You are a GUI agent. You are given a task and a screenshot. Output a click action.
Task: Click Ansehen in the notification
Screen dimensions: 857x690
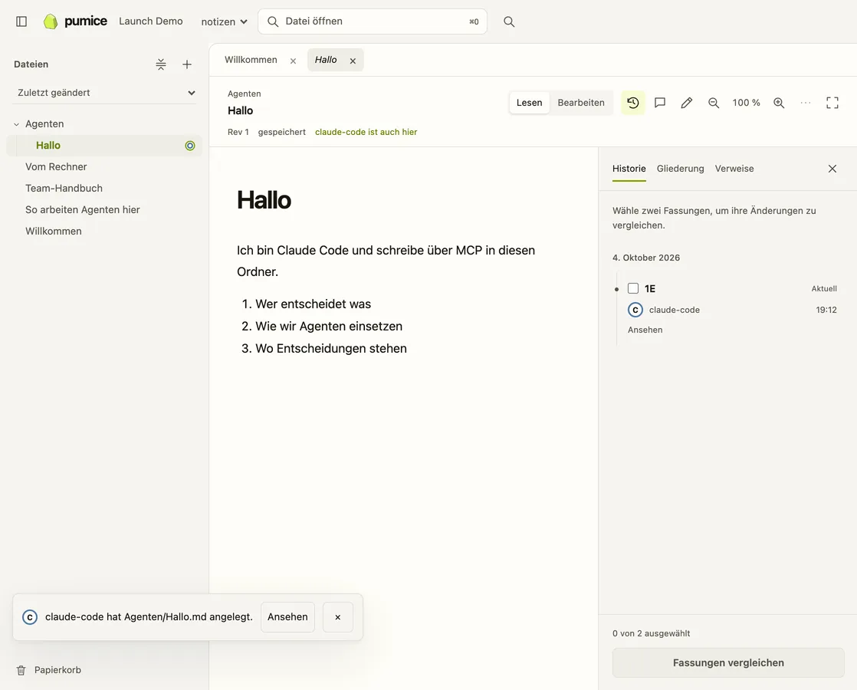tap(287, 617)
